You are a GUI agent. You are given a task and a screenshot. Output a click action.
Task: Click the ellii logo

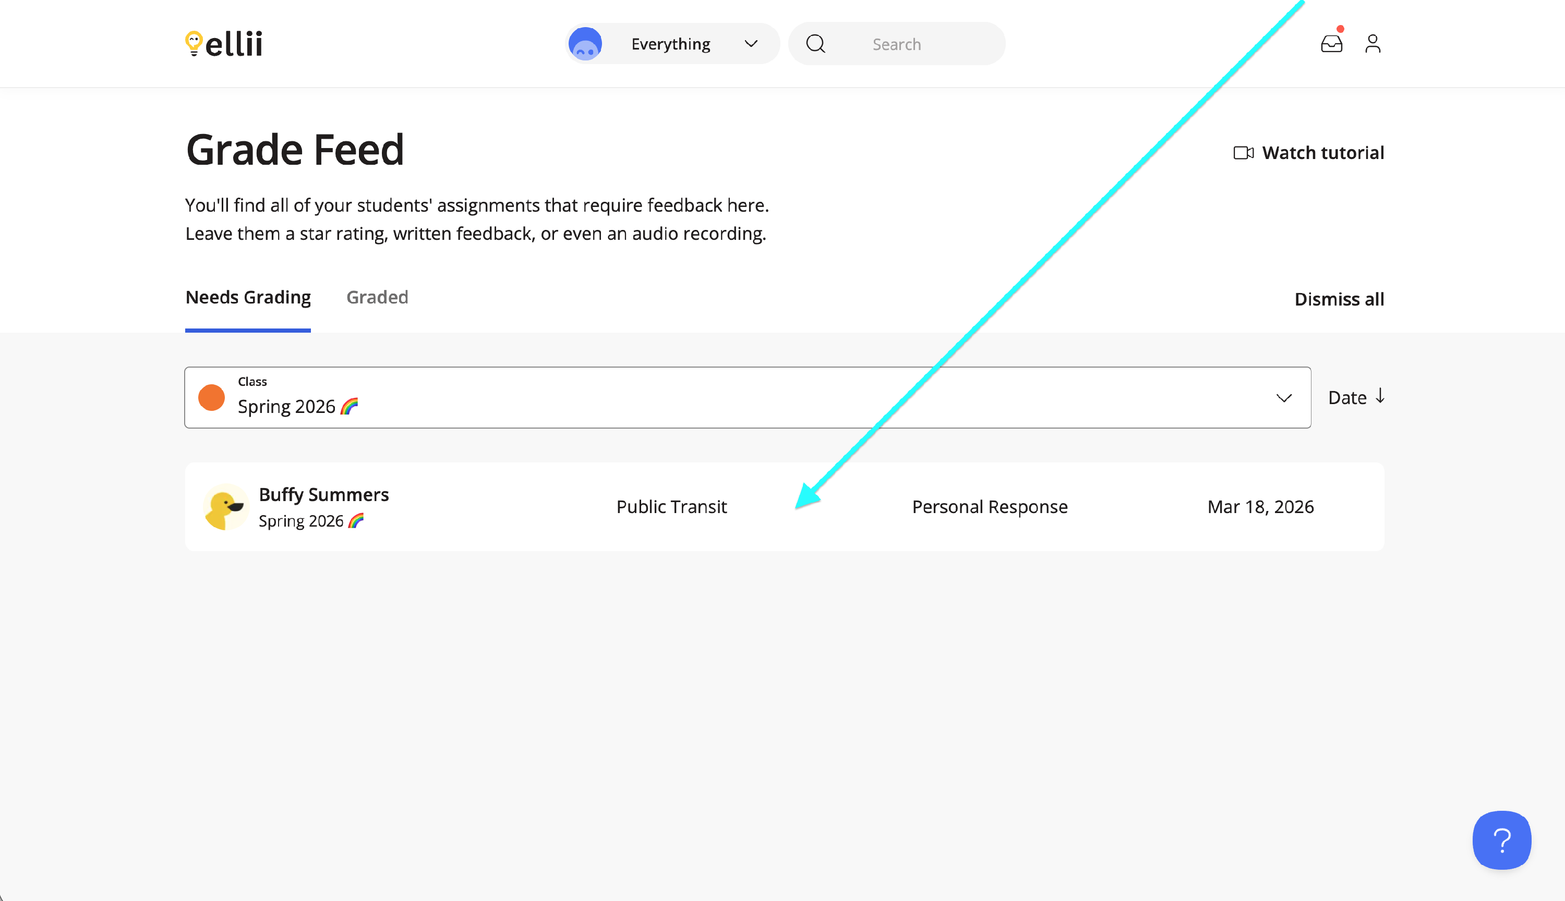click(x=223, y=43)
